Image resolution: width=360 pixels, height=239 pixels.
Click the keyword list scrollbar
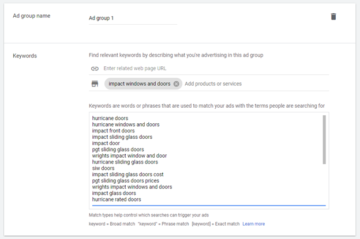tap(324, 139)
